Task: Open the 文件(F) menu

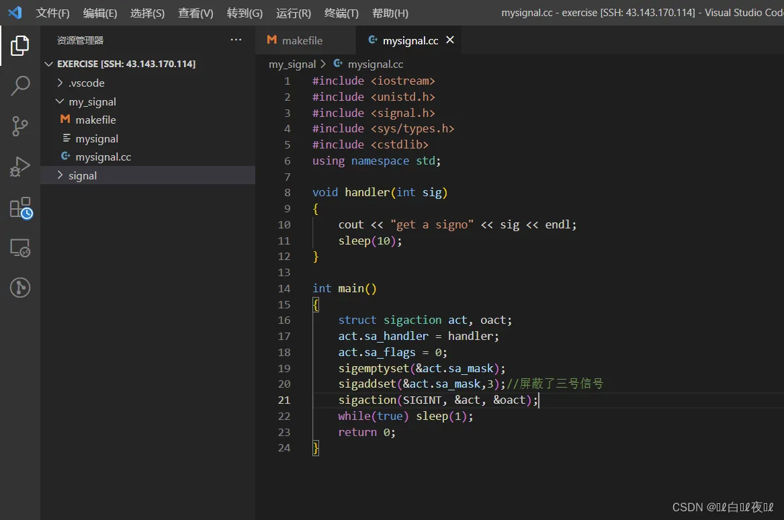Action: [x=52, y=13]
